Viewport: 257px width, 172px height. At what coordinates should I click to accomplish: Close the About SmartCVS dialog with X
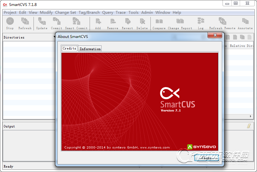215,35
